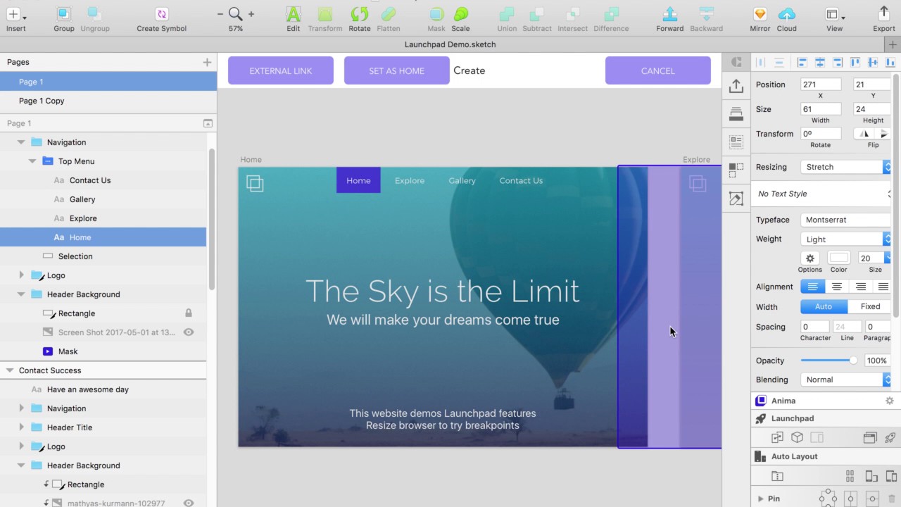
Task: Click the Mirror toolbar icon
Action: pyautogui.click(x=760, y=15)
